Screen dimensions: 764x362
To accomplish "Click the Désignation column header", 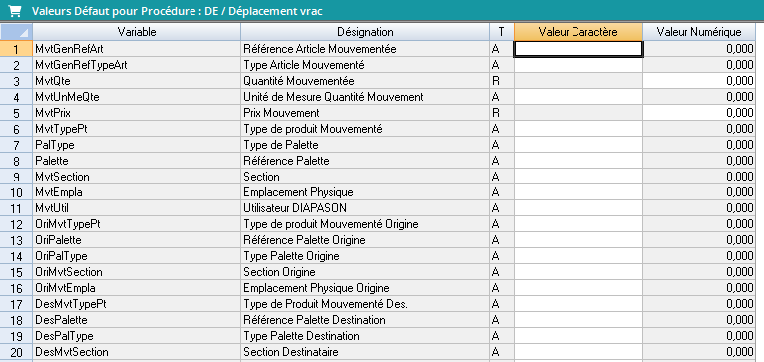I will click(365, 32).
